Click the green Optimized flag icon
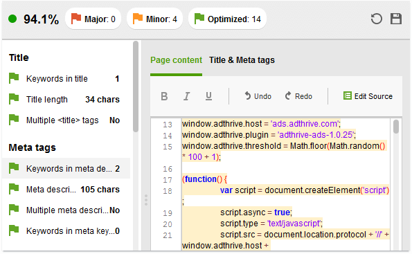Viewport: 412px width, 254px height. [199, 19]
